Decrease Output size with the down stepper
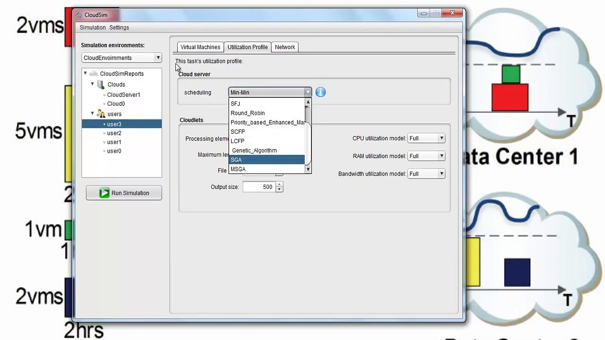Screen dimensions: 605x340 [279, 189]
